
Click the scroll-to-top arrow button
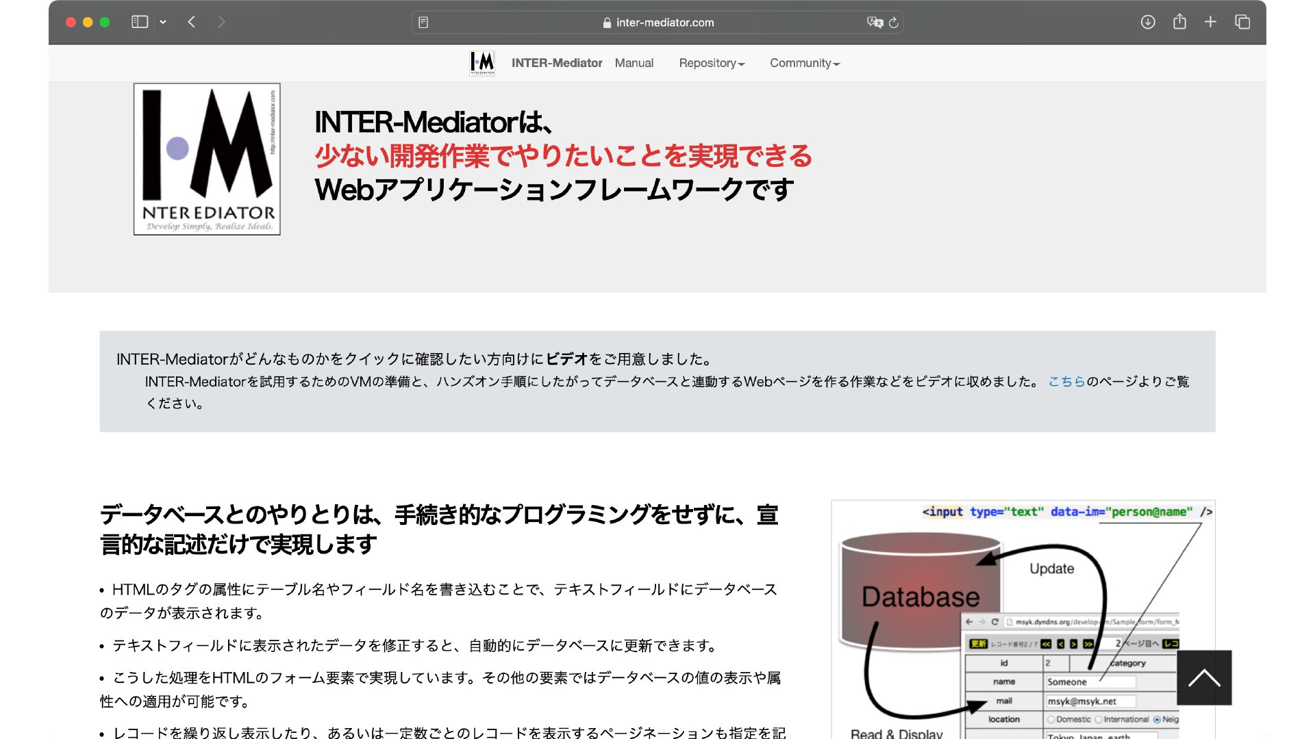pyautogui.click(x=1204, y=677)
